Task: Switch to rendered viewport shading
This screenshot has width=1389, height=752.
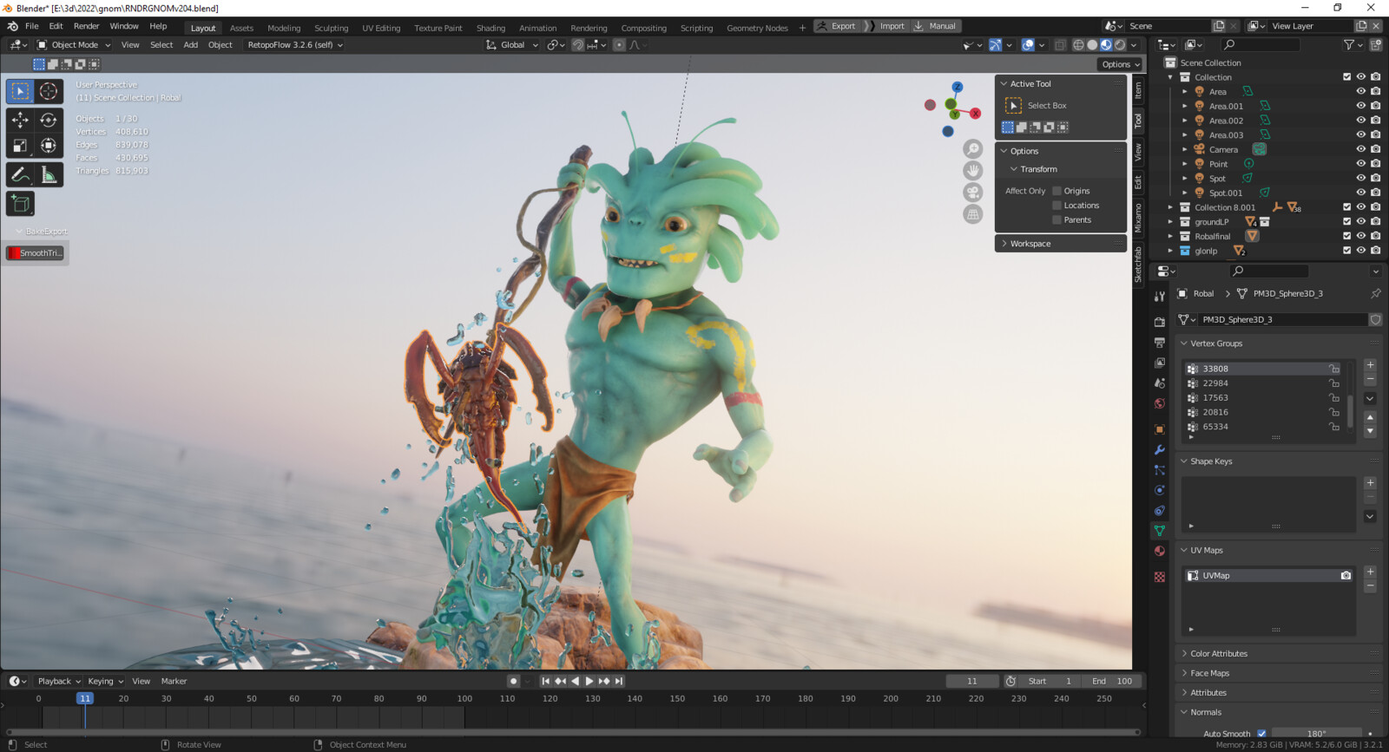Action: tap(1120, 45)
